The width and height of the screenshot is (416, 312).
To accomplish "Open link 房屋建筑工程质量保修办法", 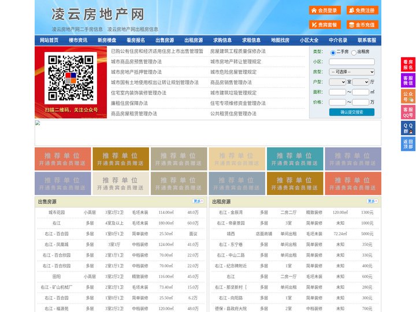I will tap(238, 51).
